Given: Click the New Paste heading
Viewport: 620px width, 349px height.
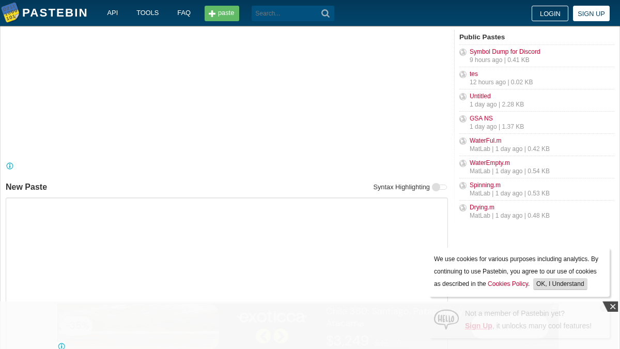Looking at the screenshot, I should (26, 187).
